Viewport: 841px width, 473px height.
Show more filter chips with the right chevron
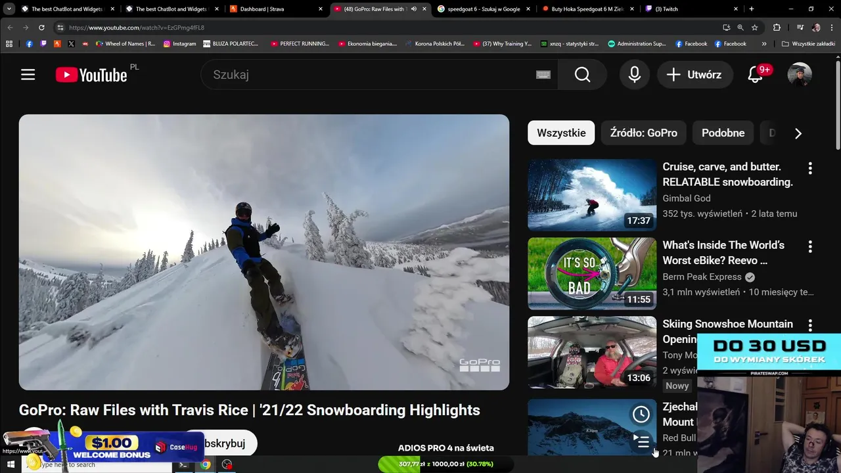(798, 133)
